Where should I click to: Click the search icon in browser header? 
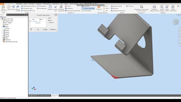[25, 15]
